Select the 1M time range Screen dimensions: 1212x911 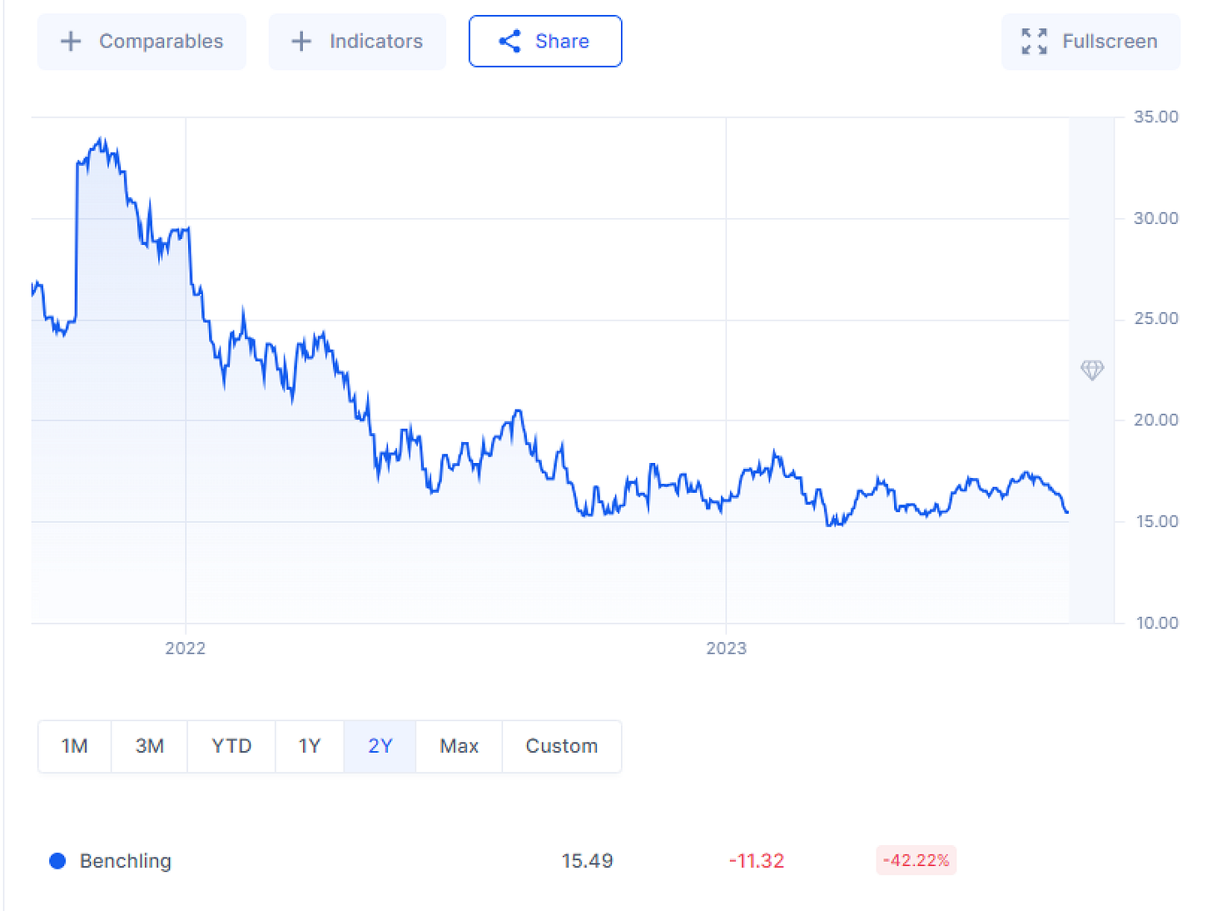[x=75, y=746]
